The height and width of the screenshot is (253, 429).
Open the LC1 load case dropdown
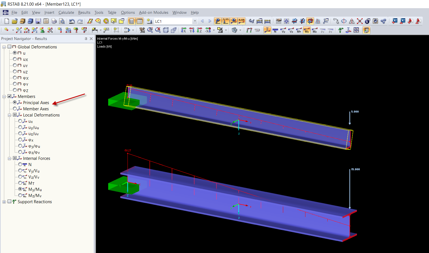tap(195, 21)
